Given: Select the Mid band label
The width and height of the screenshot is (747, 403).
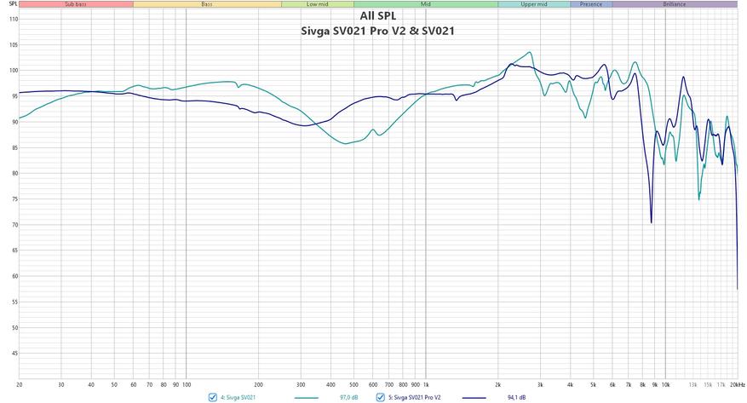Looking at the screenshot, I should coord(425,4).
